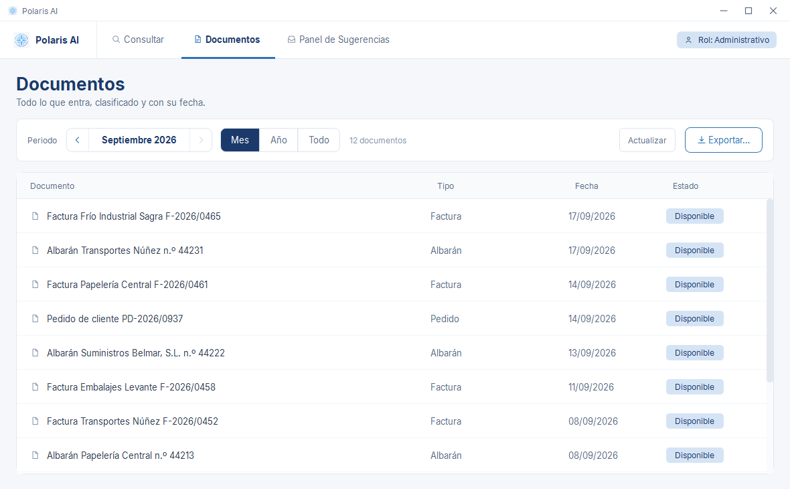
Task: Select the Año period filter
Action: coord(279,140)
